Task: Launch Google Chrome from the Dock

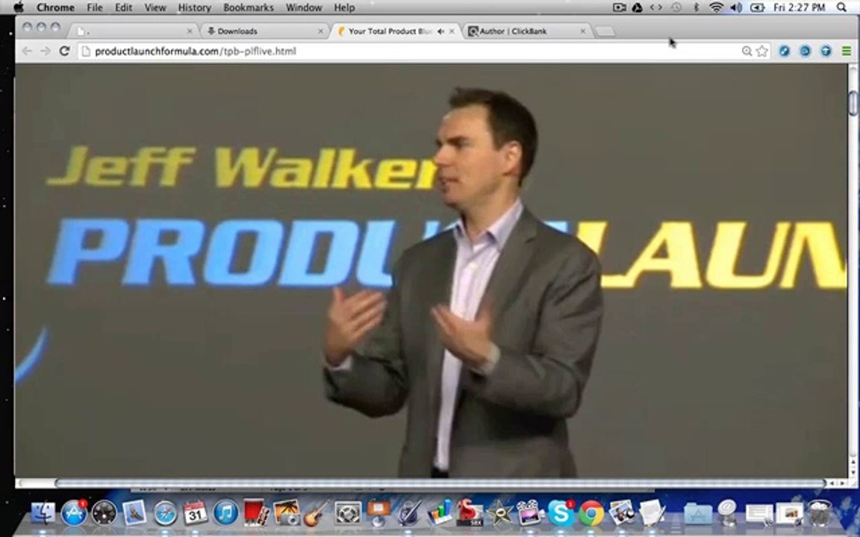Action: tap(592, 513)
